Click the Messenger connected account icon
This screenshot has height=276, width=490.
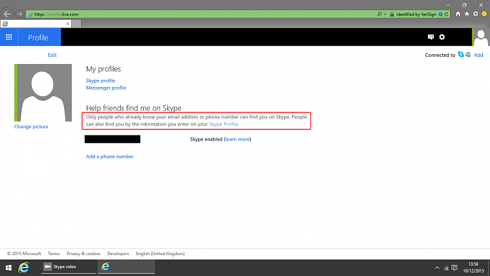(468, 55)
